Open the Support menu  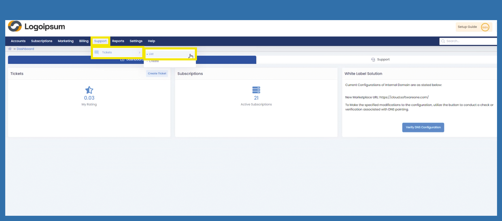tap(100, 41)
